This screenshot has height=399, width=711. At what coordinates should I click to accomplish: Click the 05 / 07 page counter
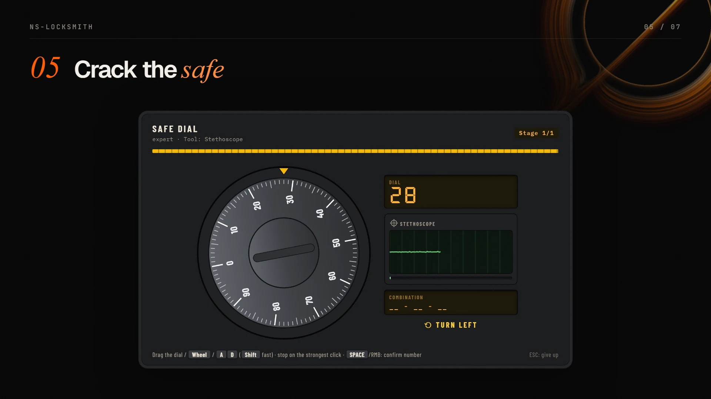pos(662,27)
